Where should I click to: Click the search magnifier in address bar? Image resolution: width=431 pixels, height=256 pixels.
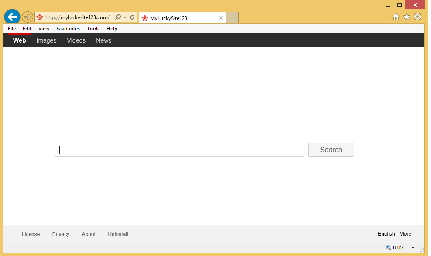118,17
